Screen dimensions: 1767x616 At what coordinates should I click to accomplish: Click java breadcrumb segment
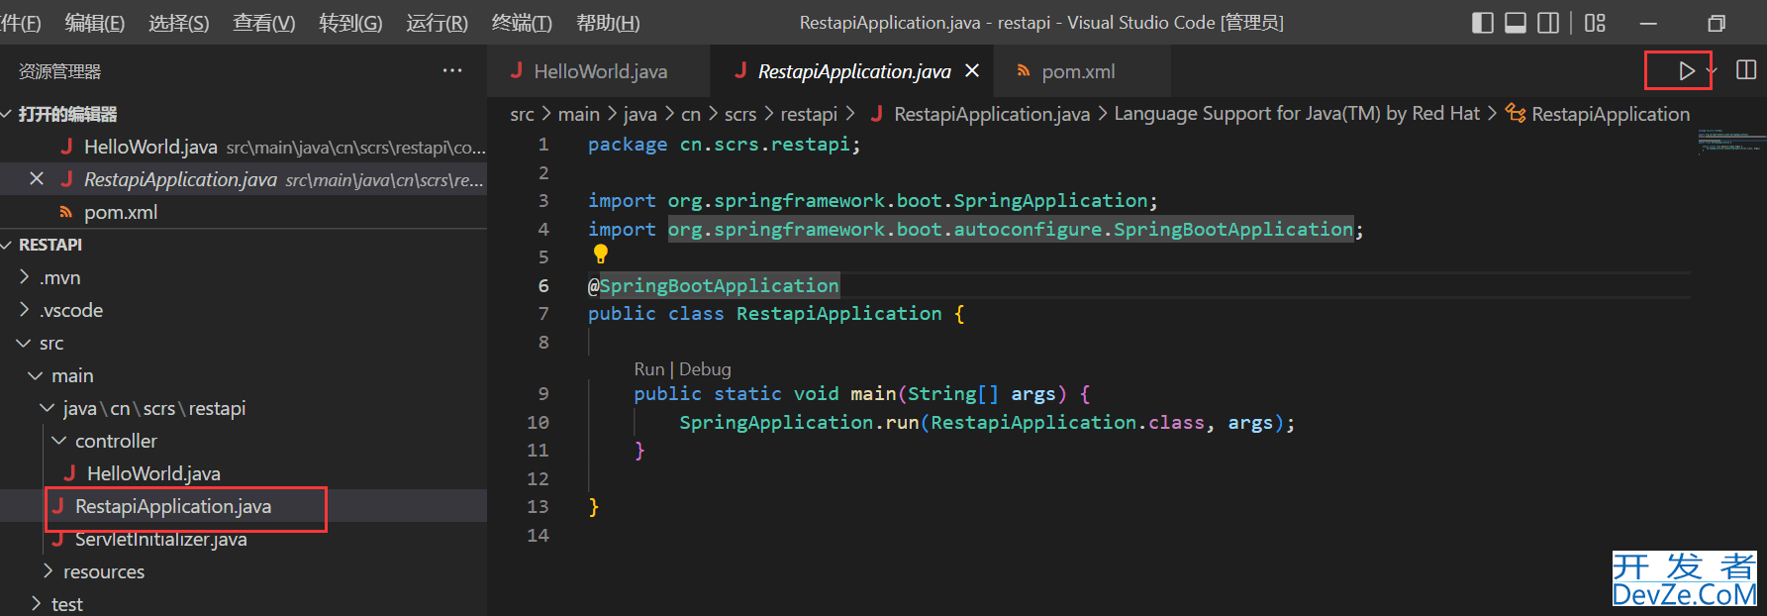tap(639, 114)
